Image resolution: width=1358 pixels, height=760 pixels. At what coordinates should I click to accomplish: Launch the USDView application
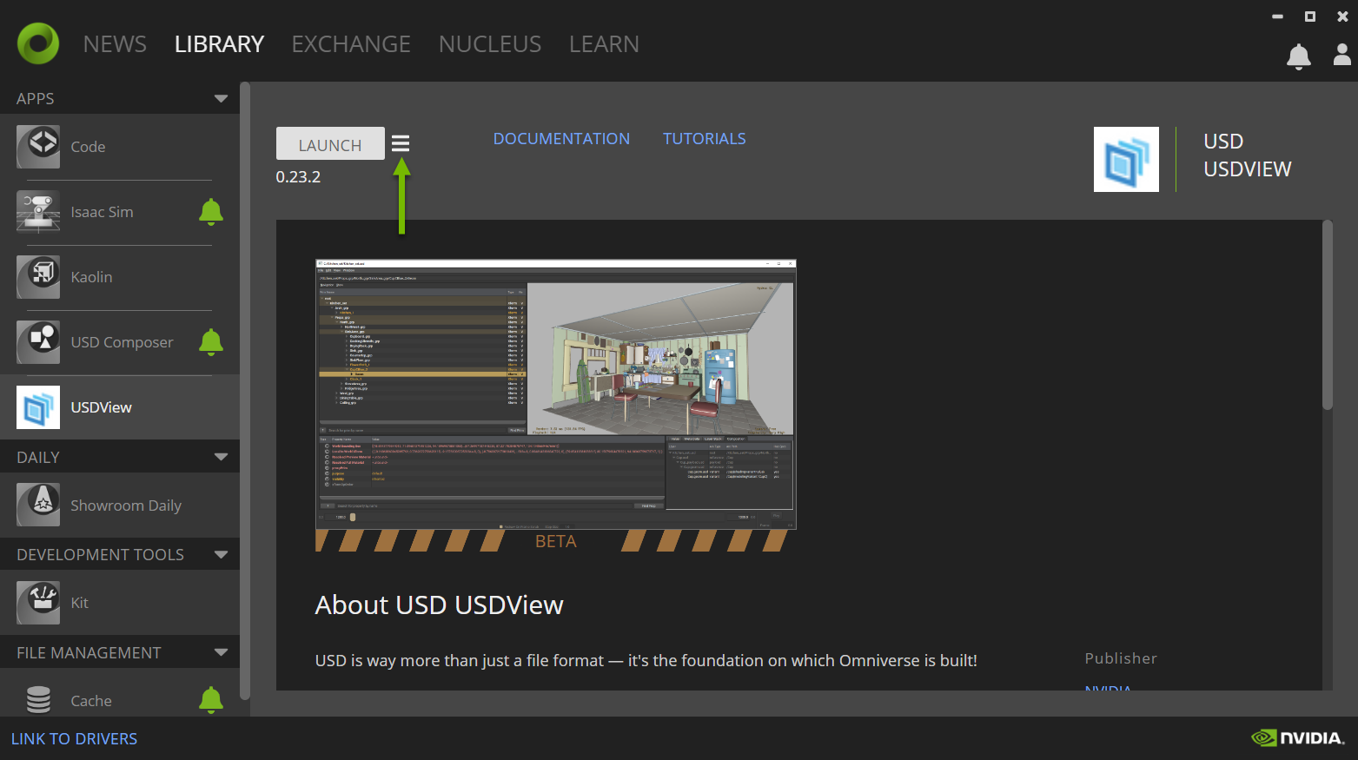330,144
